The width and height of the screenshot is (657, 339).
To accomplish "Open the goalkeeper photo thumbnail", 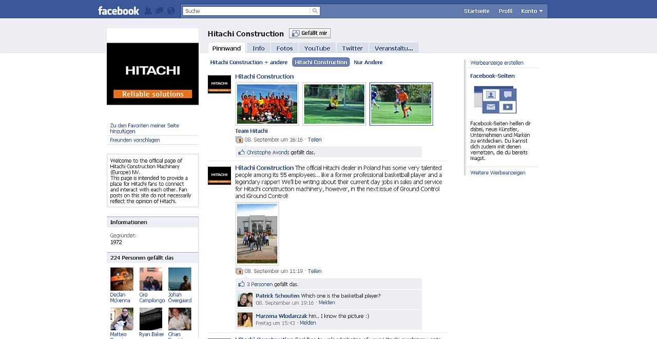I will pyautogui.click(x=334, y=104).
